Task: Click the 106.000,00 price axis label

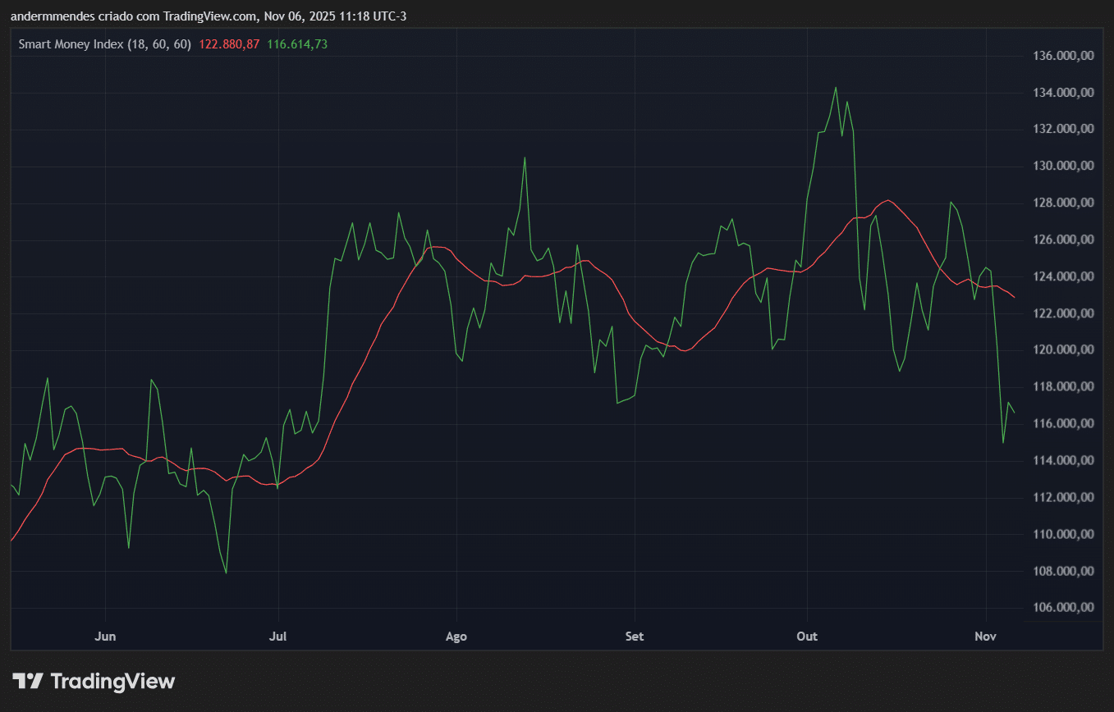Action: (1062, 608)
